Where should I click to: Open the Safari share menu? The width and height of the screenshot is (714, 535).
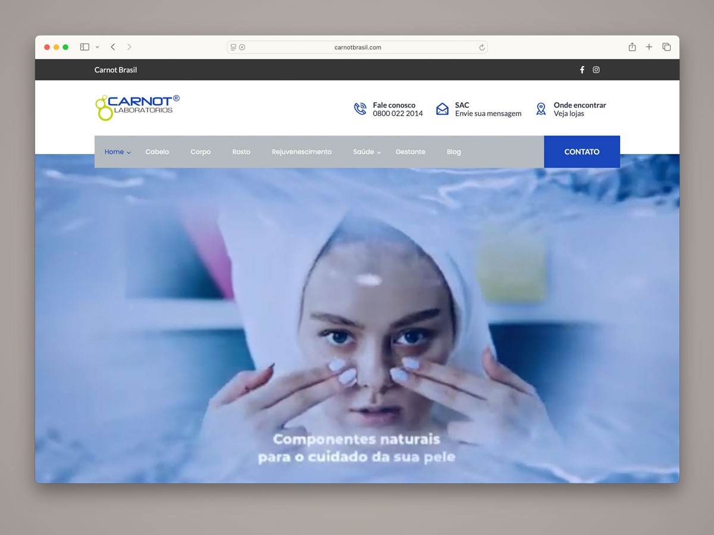coord(632,47)
